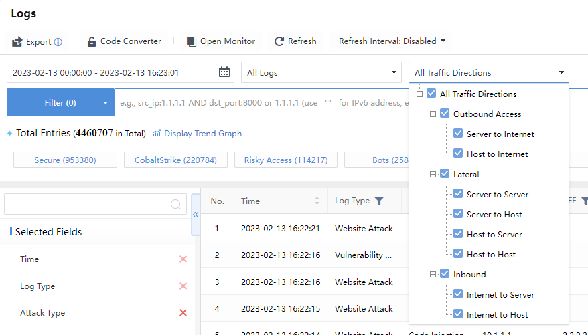This screenshot has height=335, width=588.
Task: Collapse the All Traffic Directions tree node
Action: point(420,94)
